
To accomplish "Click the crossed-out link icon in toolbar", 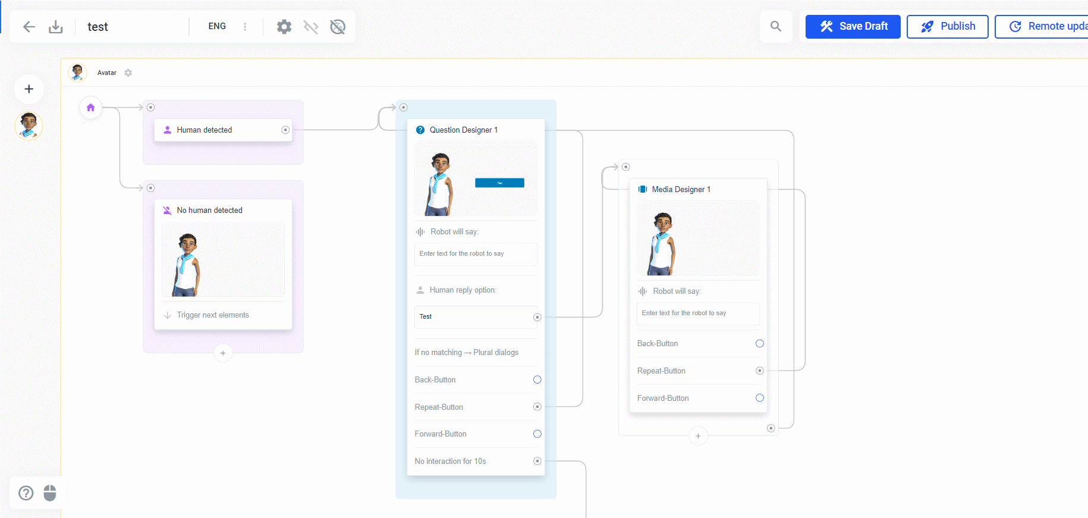I will click(311, 27).
